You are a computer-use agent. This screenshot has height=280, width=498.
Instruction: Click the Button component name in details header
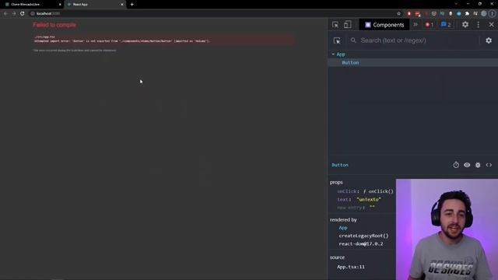[x=340, y=165]
